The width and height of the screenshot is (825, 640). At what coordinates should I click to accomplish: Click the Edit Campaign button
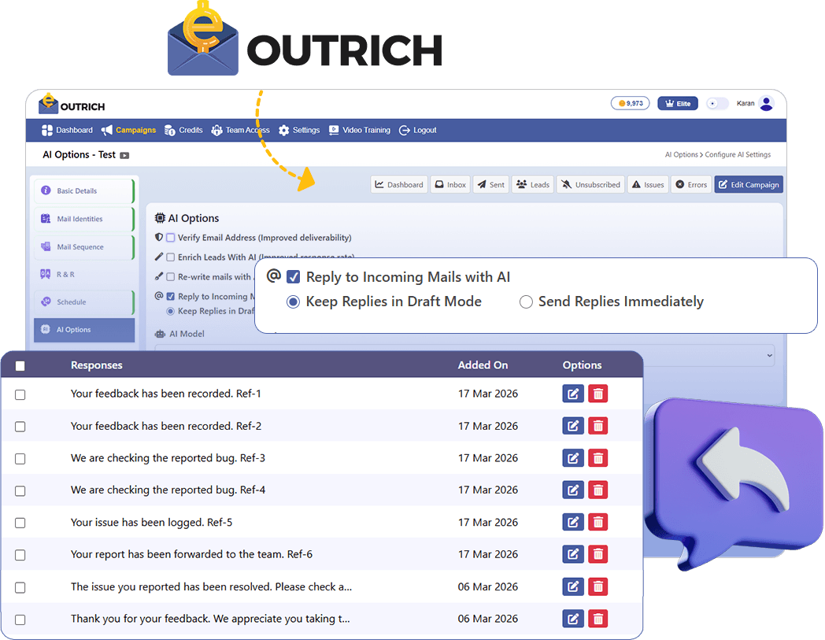tap(748, 185)
